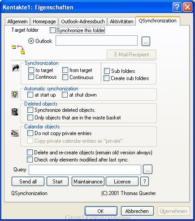Confirm with the OK button
This screenshot has width=195, height=221.
(x=101, y=211)
